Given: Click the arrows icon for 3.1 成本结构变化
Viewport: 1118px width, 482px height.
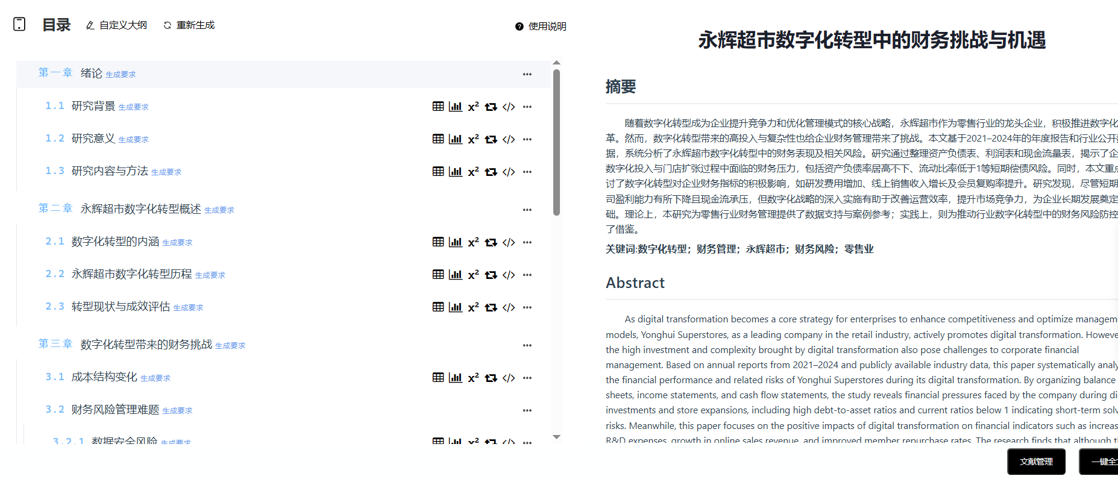Looking at the screenshot, I should [491, 378].
